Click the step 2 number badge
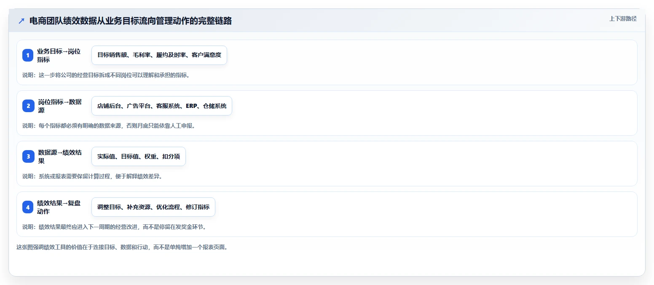 (28, 106)
